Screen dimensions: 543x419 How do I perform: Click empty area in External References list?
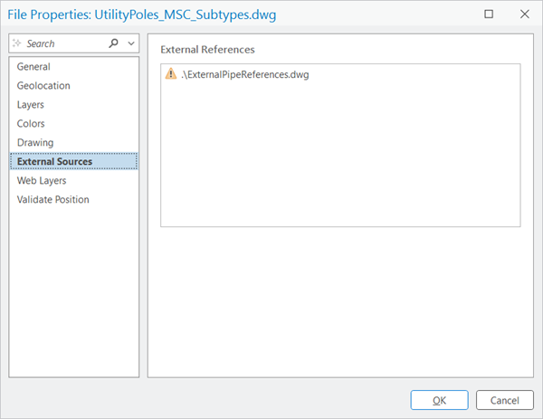coord(339,163)
